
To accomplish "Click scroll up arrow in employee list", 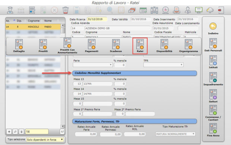I will (63, 25).
